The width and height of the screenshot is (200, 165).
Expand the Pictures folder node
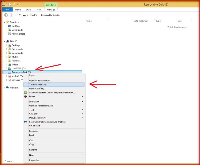(x=7, y=61)
